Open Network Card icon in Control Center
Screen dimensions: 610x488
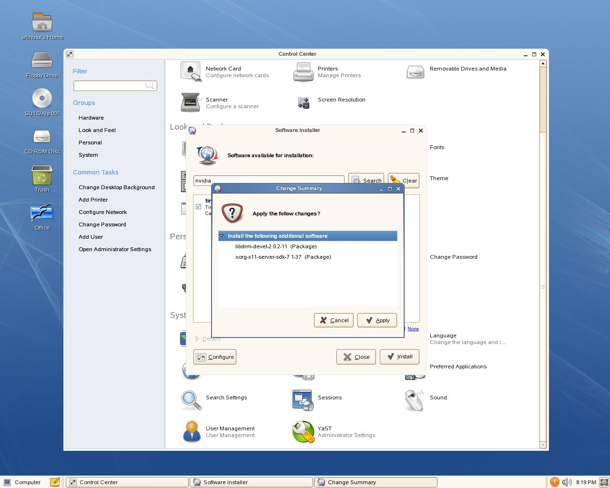[191, 71]
